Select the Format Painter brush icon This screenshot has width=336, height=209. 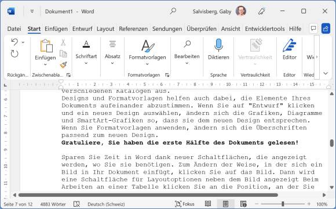click(63, 65)
